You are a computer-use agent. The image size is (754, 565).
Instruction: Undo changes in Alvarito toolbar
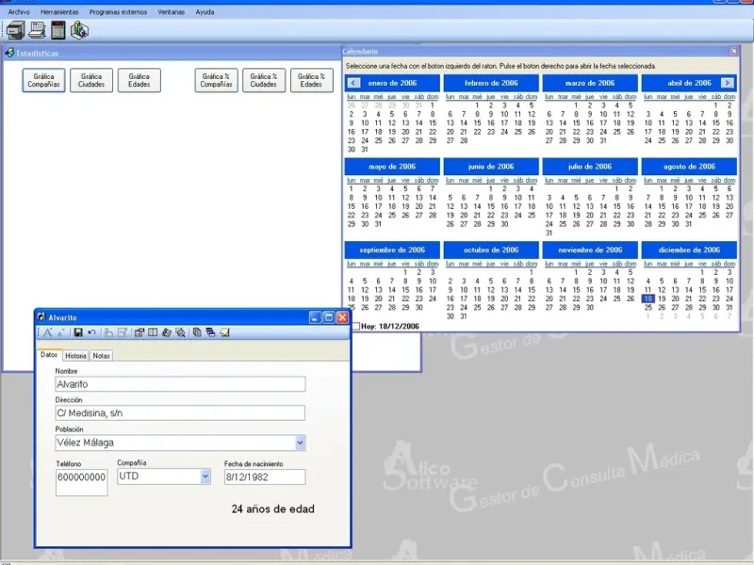91,332
